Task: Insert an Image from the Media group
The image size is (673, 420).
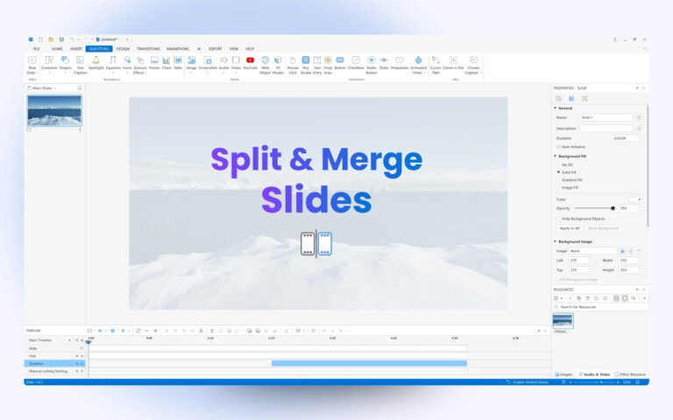Action: pyautogui.click(x=191, y=63)
